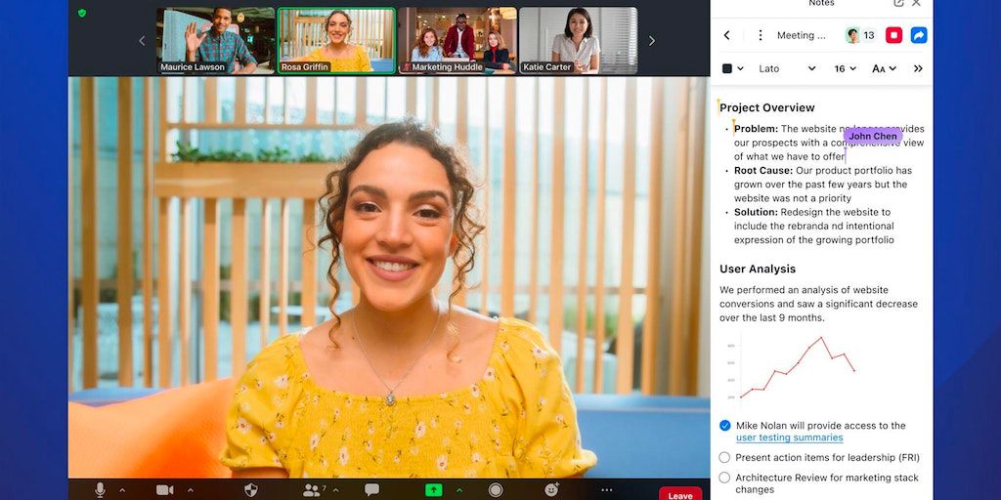Select the text color swatch
Viewport: 1001px width, 500px height.
tap(727, 68)
